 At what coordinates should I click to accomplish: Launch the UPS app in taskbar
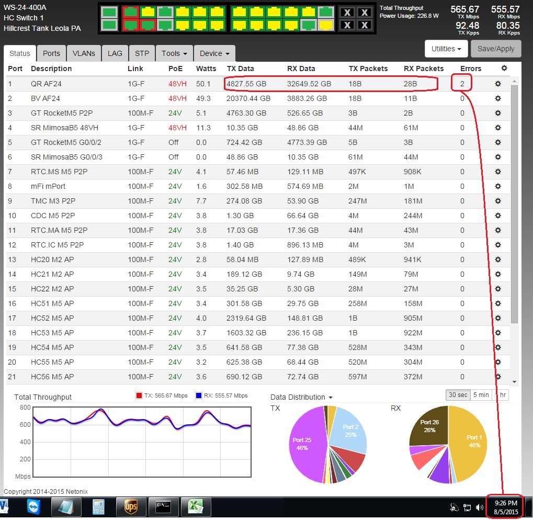(130, 507)
